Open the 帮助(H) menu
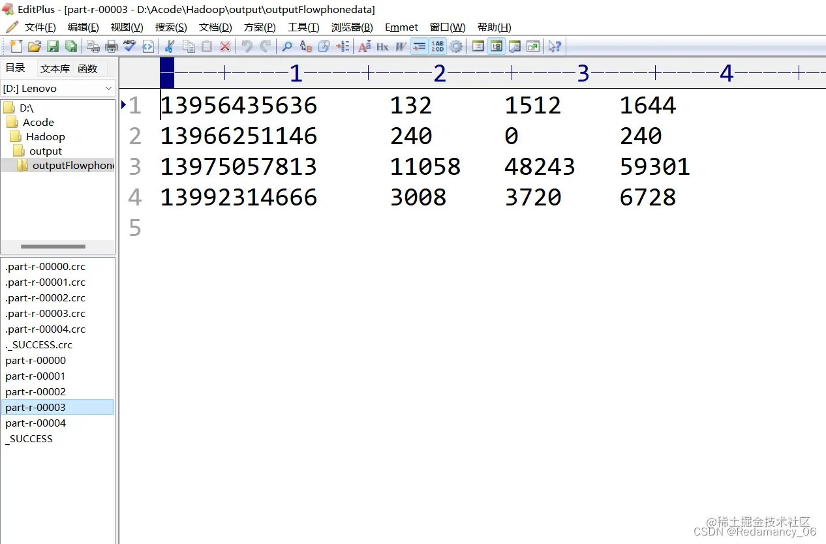 click(494, 27)
